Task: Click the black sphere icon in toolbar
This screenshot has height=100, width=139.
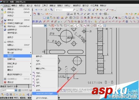Action: (x=116, y=18)
